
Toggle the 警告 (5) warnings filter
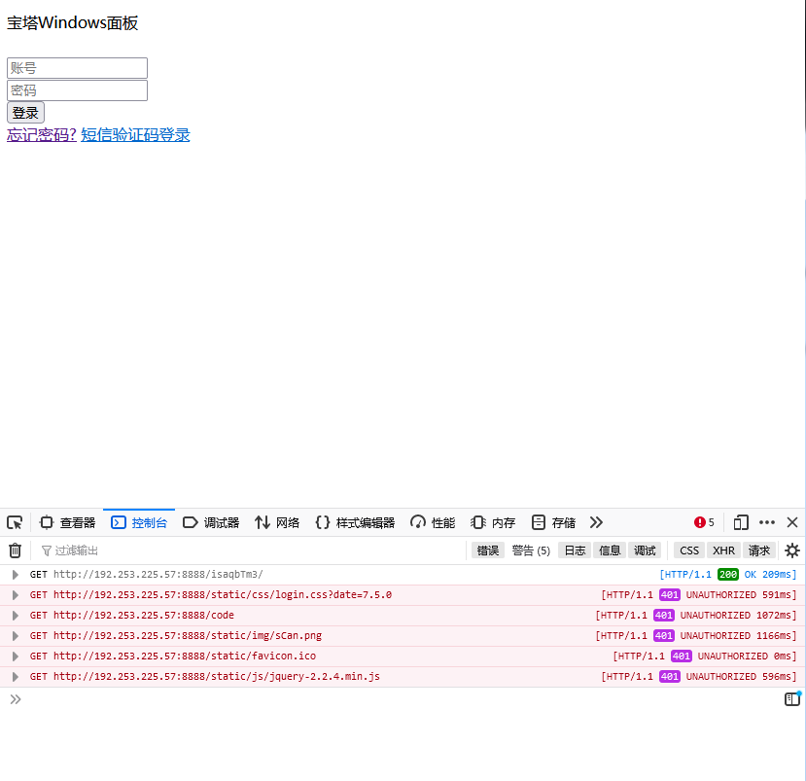tap(531, 550)
